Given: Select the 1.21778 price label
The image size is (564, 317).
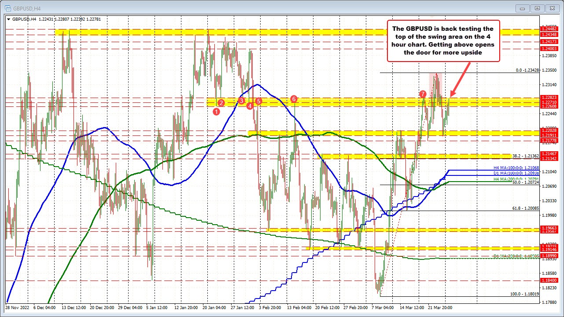Looking at the screenshot, I should coord(549,141).
